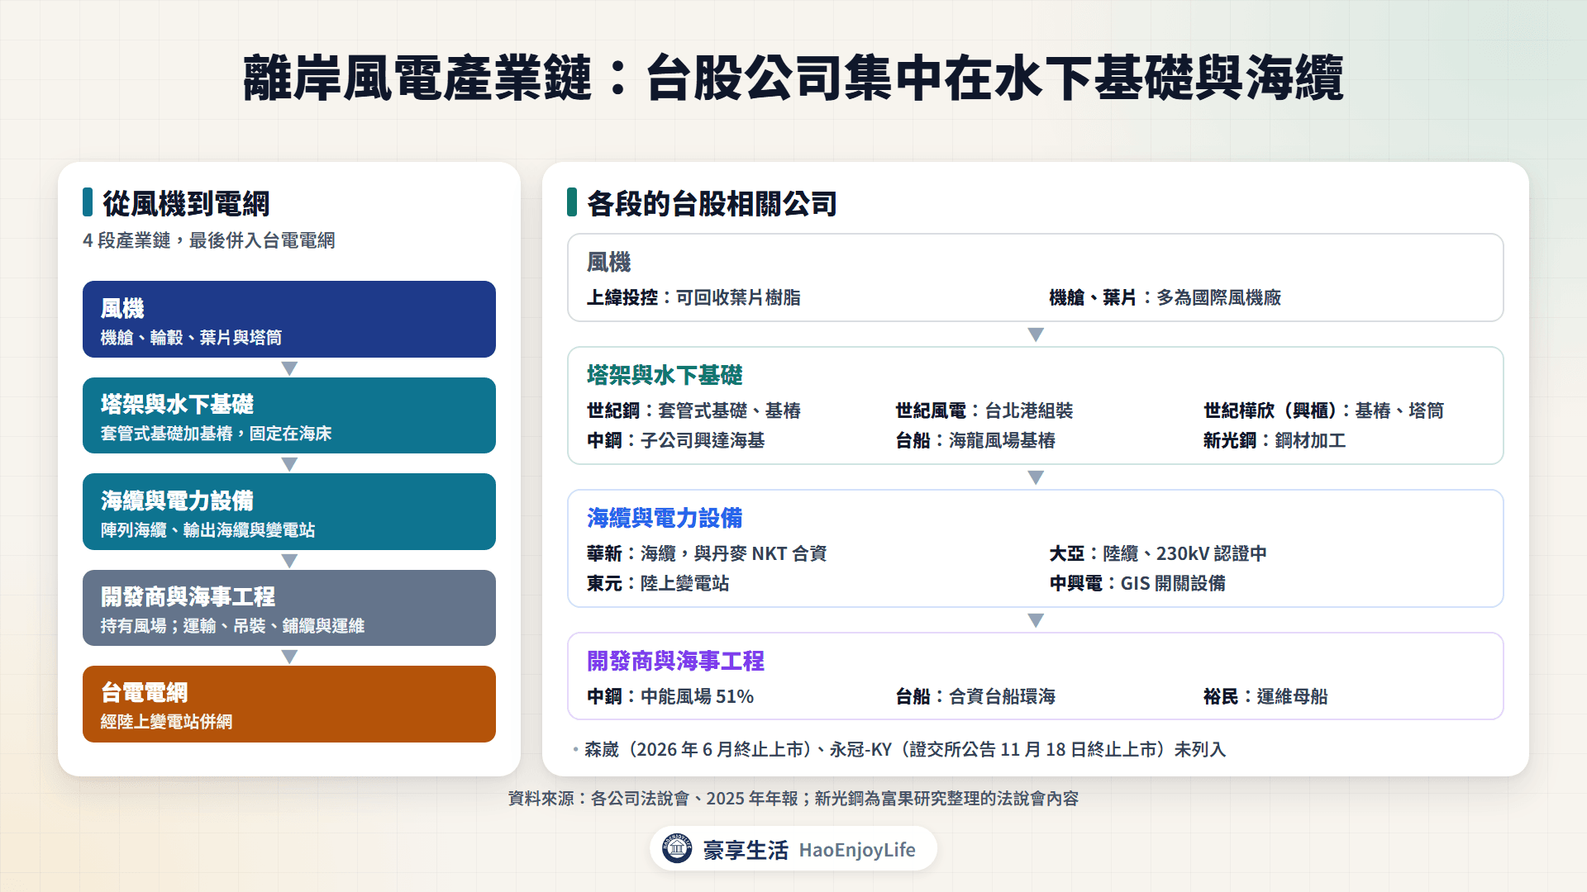Click the entry 中鋼：中能風場 51%

click(x=670, y=696)
